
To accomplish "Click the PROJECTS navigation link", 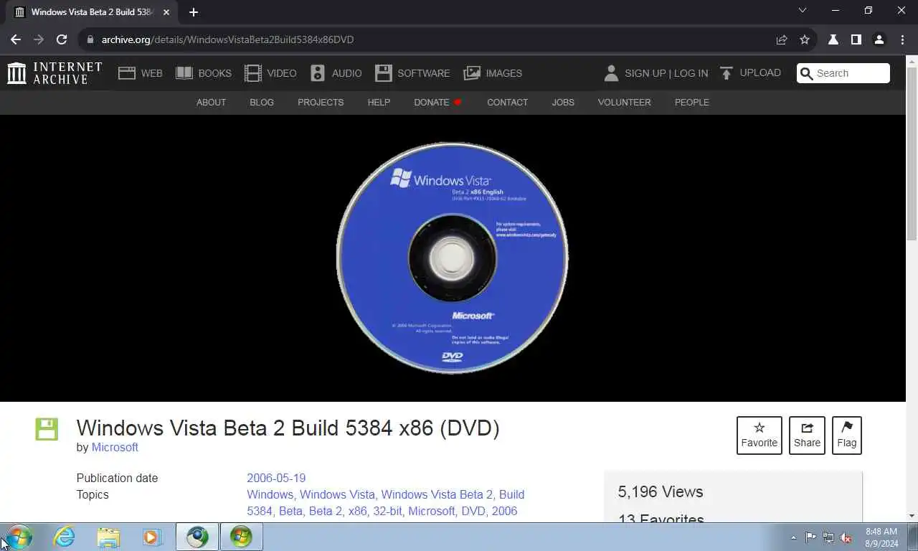I will 321,103.
